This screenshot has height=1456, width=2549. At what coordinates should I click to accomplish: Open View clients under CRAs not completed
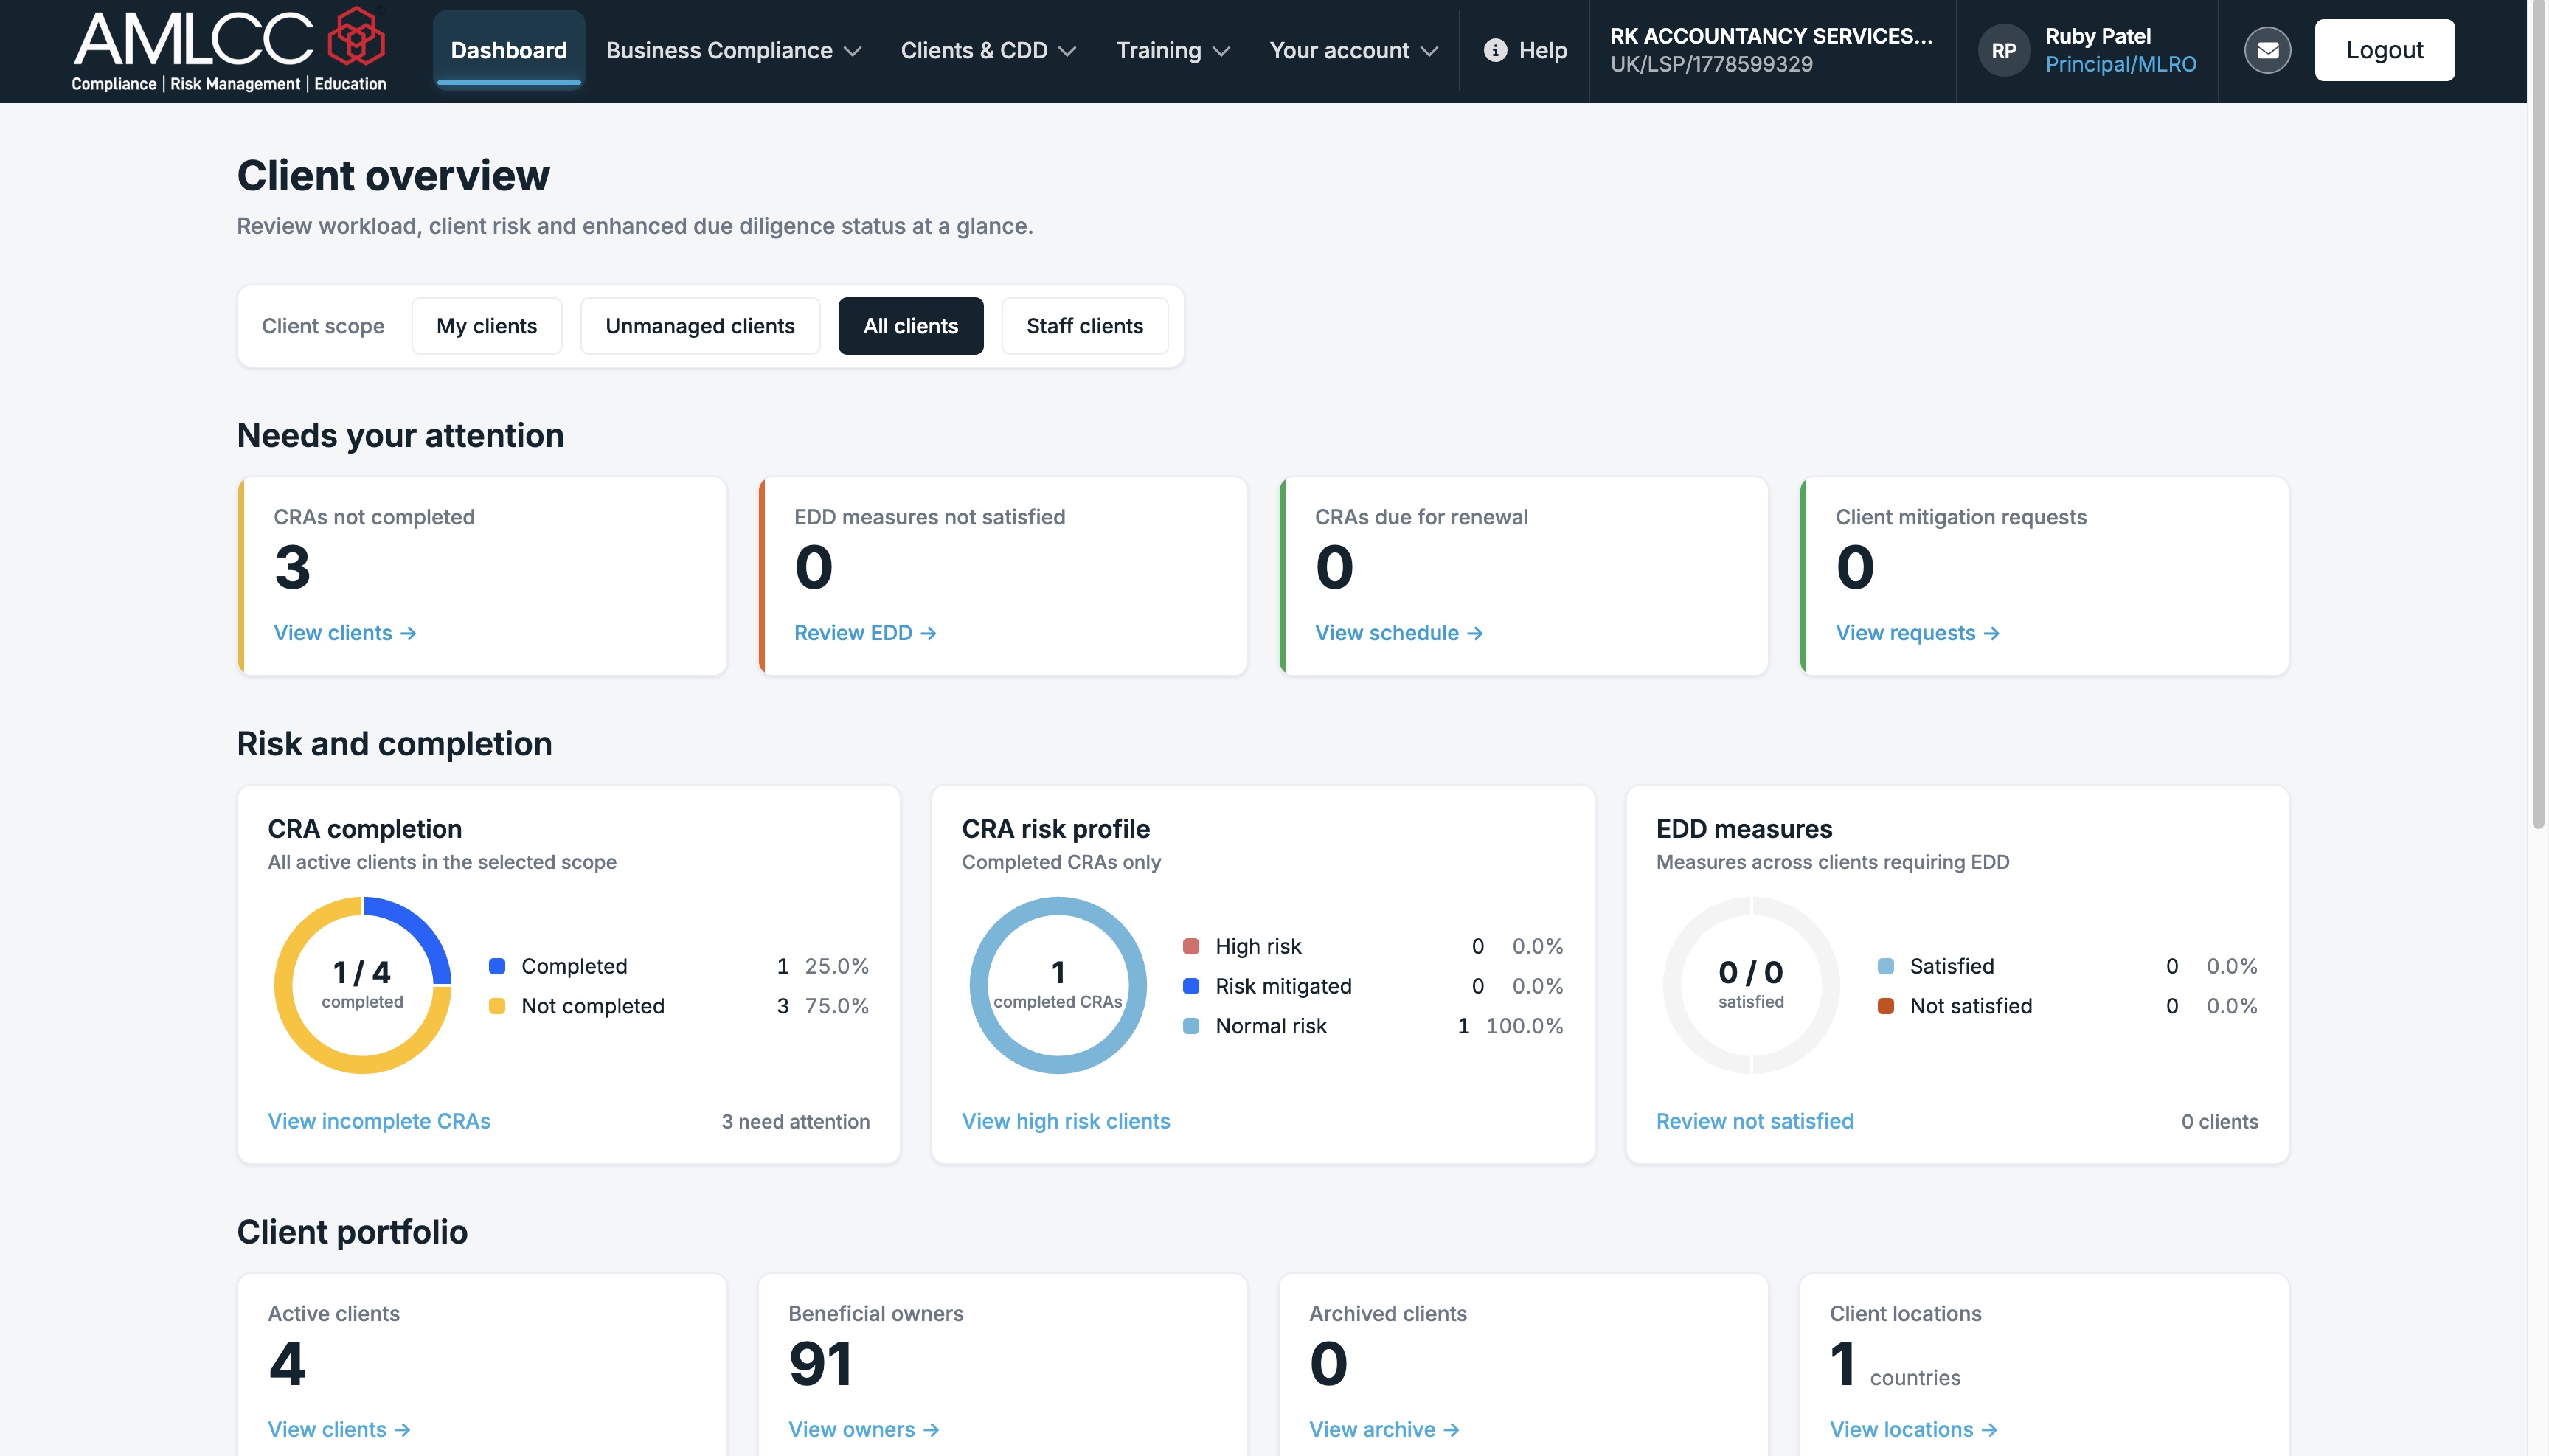[x=344, y=633]
